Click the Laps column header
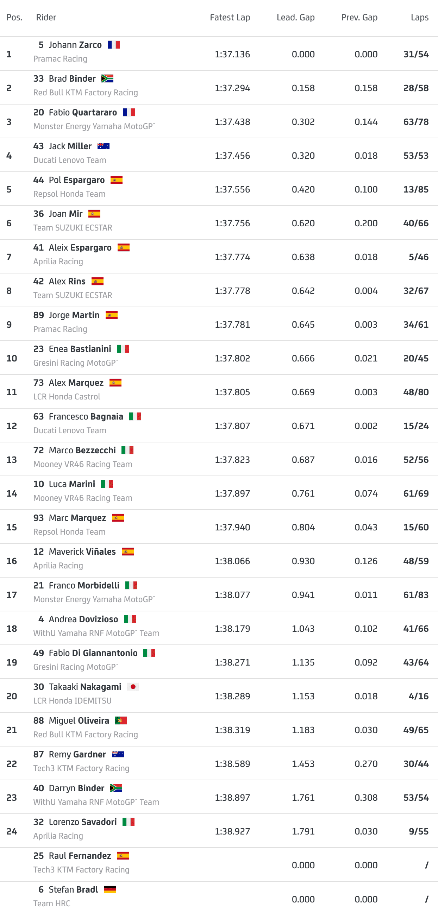 coord(420,17)
